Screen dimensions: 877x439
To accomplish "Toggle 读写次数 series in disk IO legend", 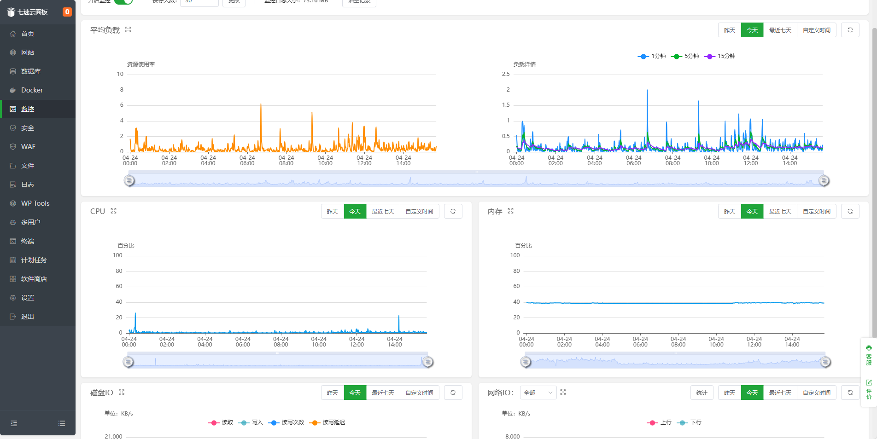I will [286, 422].
